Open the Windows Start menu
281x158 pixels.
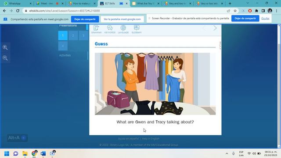(7, 154)
